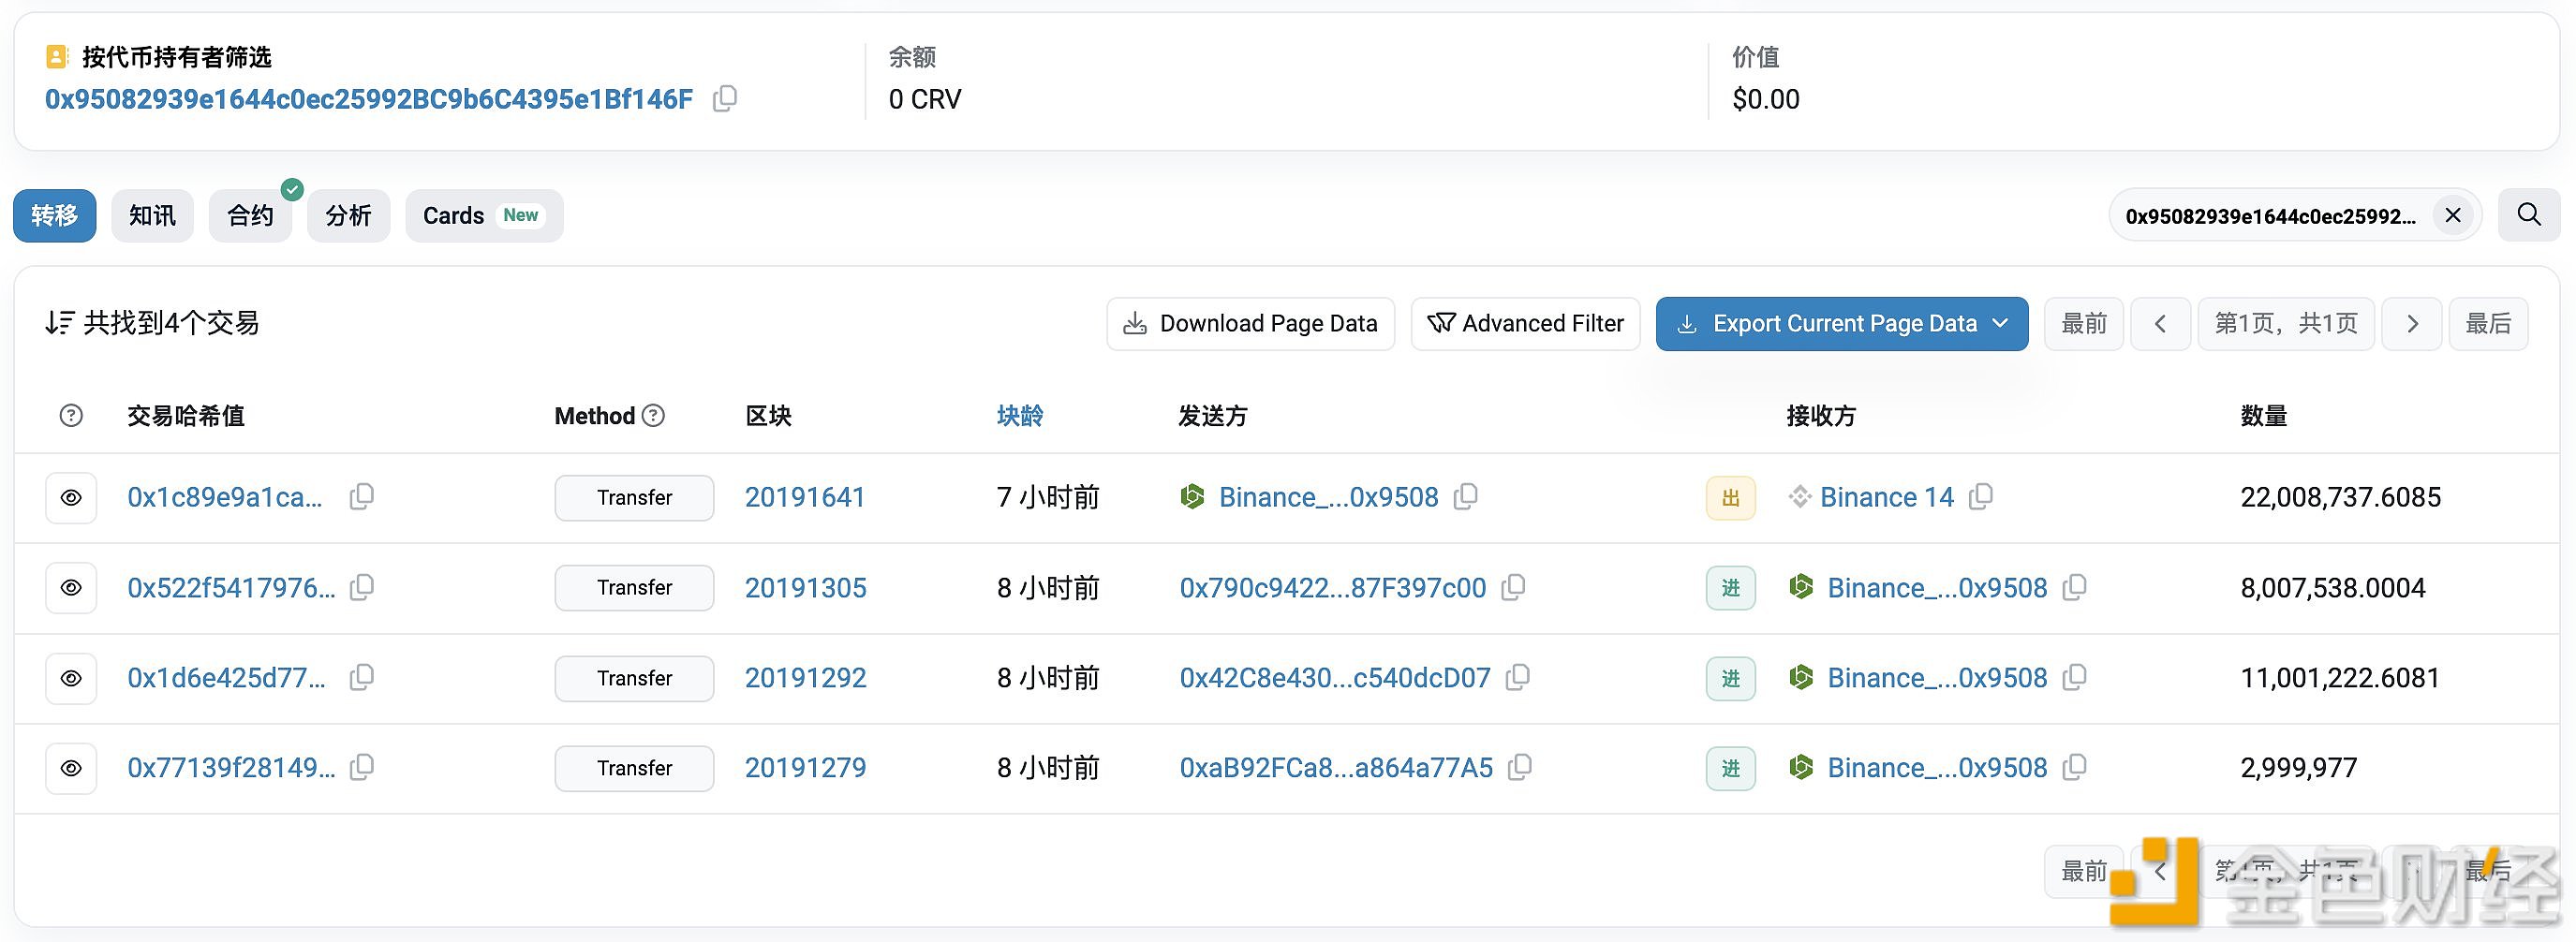Toggle the eye preview on the 2,999,977 transfer row
This screenshot has height=942, width=2576.
[x=71, y=768]
